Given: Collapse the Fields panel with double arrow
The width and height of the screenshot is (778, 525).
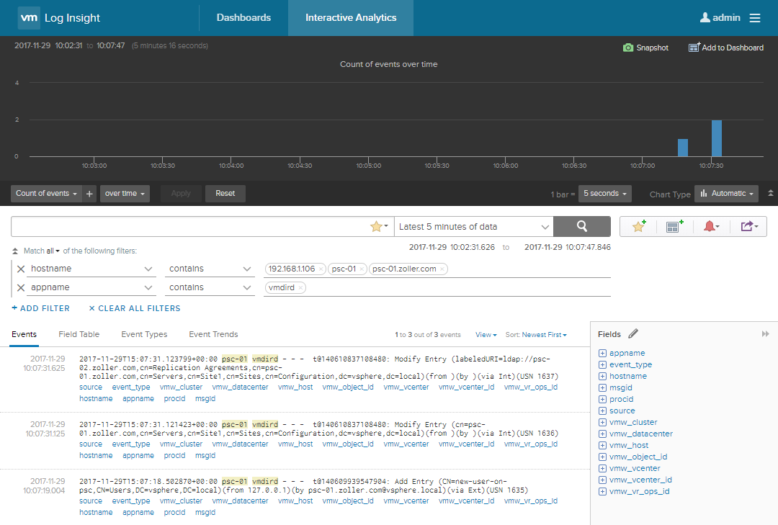Looking at the screenshot, I should click(x=765, y=334).
